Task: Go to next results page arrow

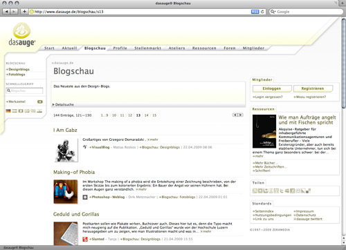Action: click(241, 115)
